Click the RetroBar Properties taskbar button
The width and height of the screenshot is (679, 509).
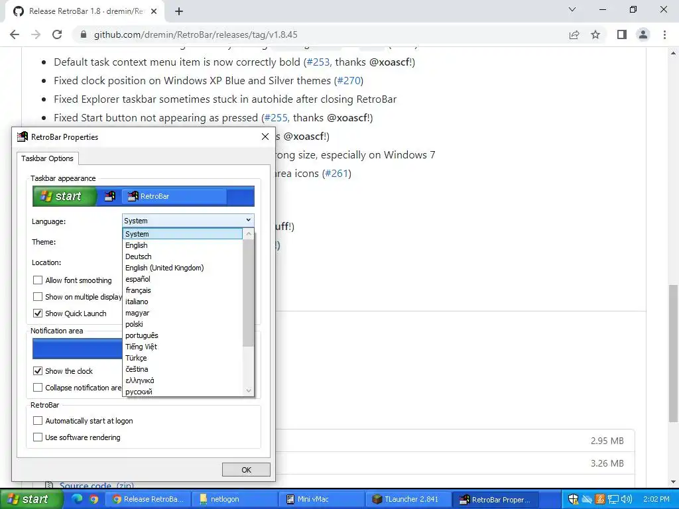click(496, 499)
